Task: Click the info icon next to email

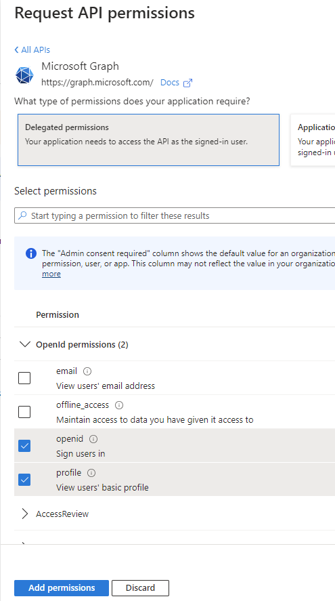Action: (x=87, y=371)
